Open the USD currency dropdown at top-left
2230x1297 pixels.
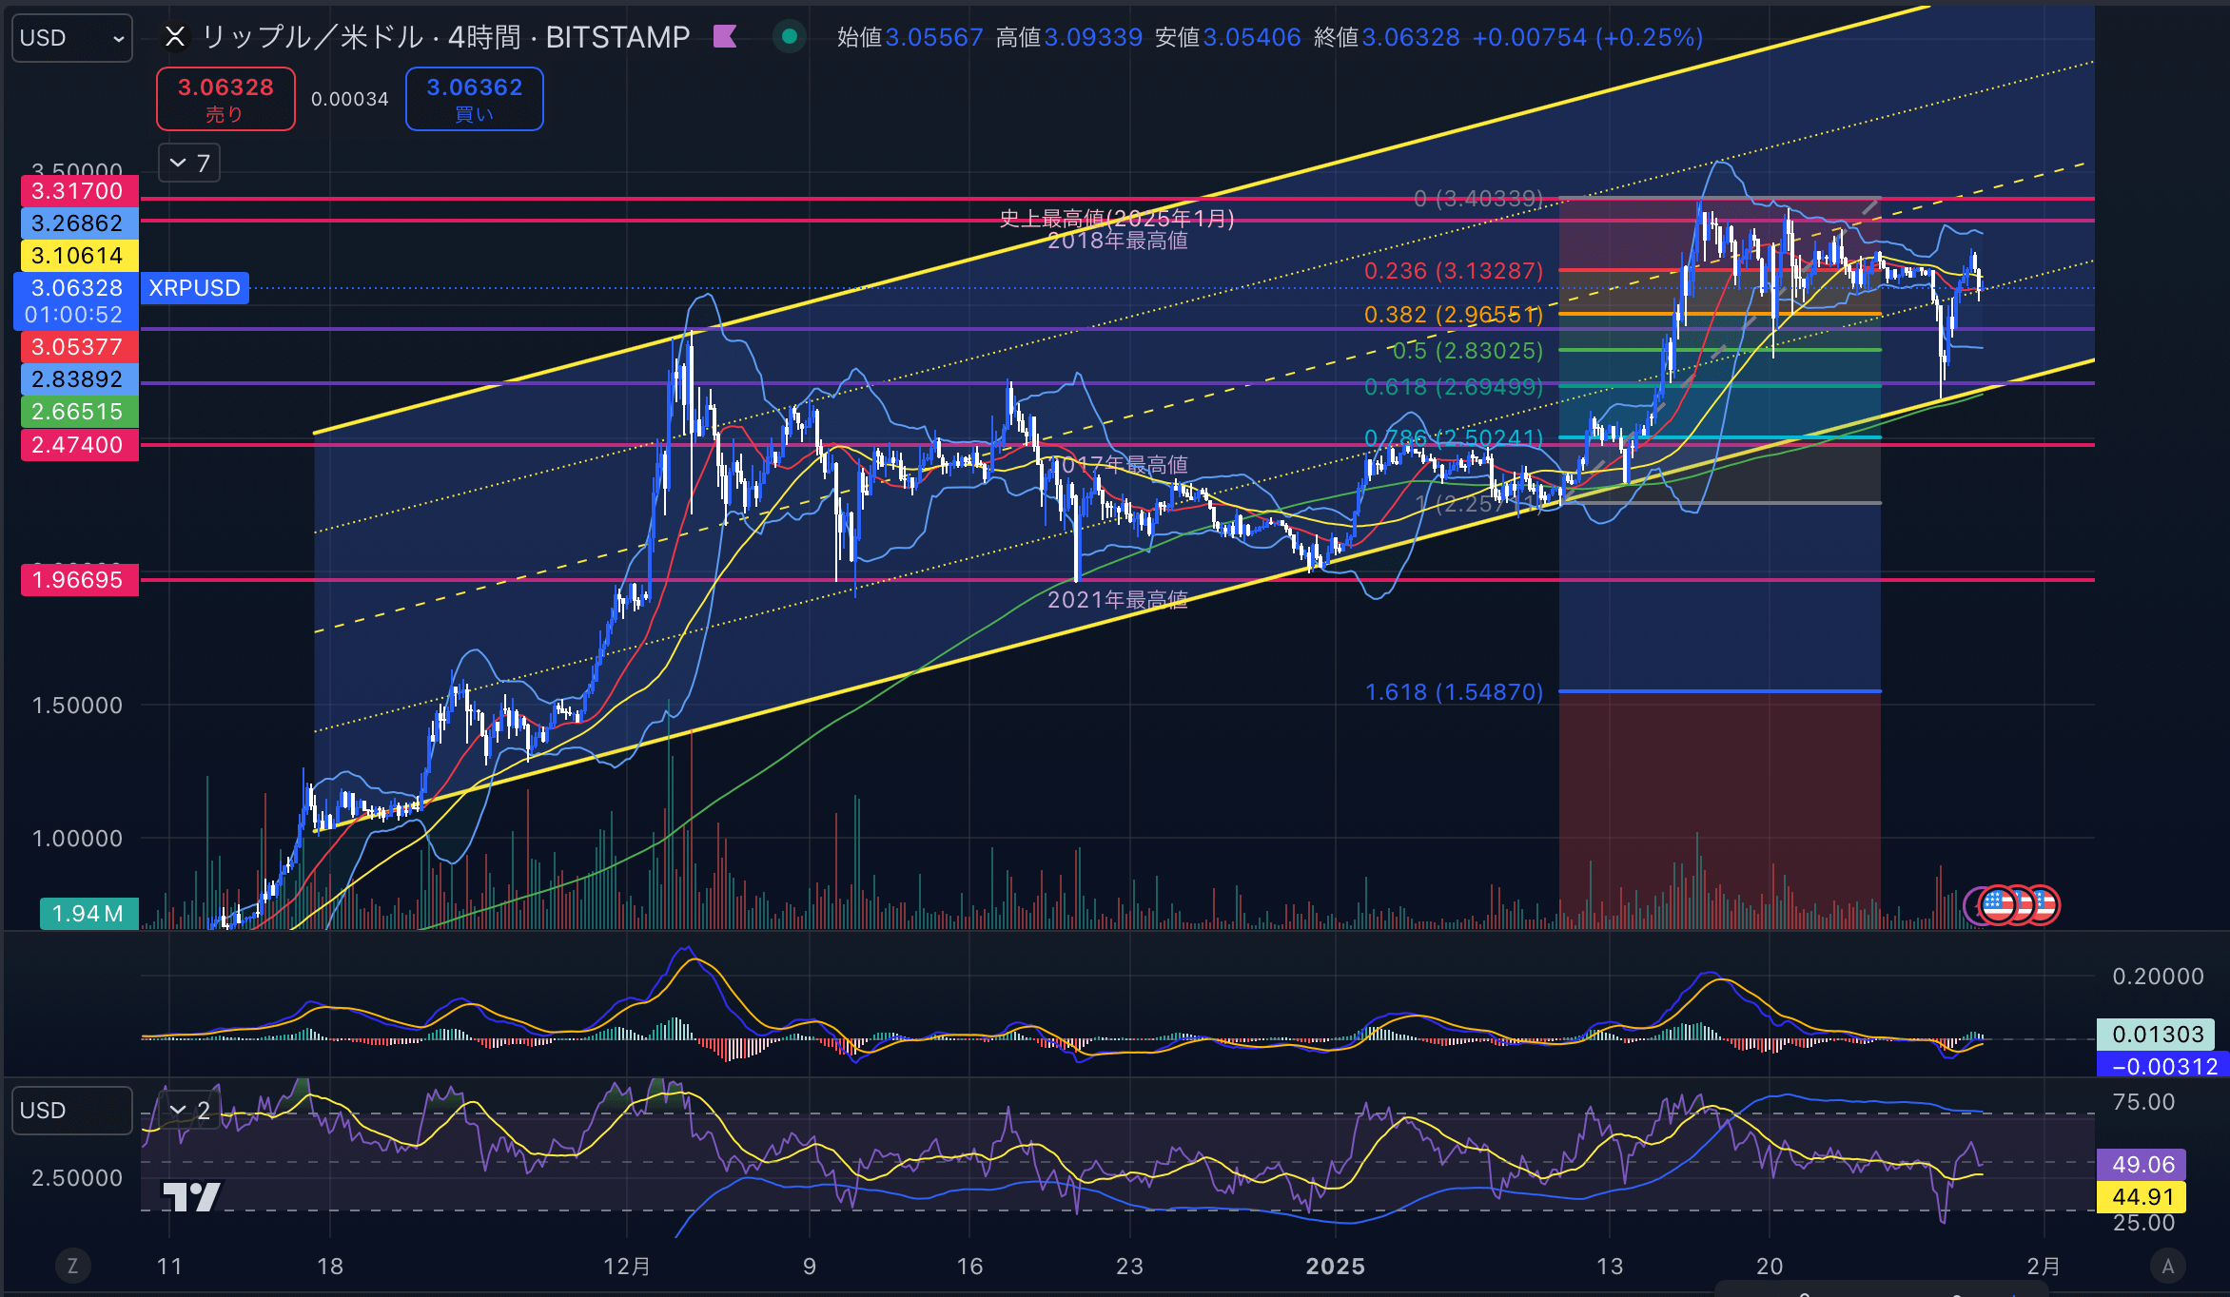(x=71, y=38)
